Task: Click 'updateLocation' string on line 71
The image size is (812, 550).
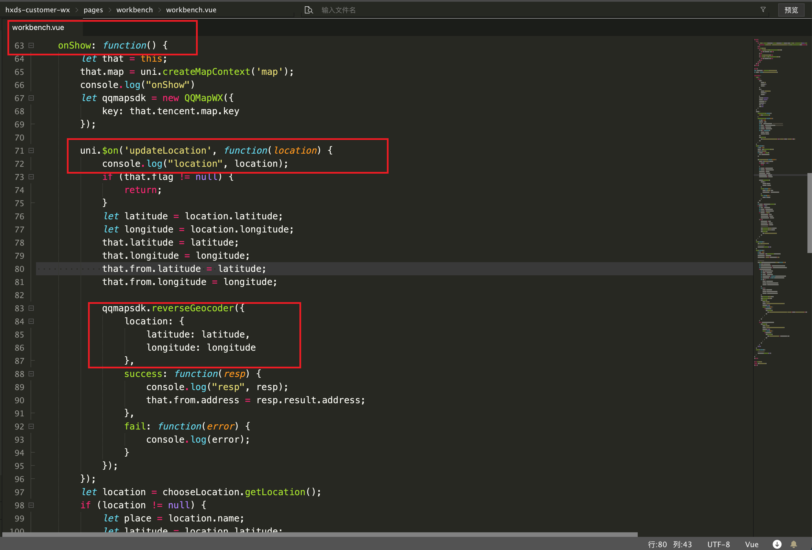Action: coord(168,150)
